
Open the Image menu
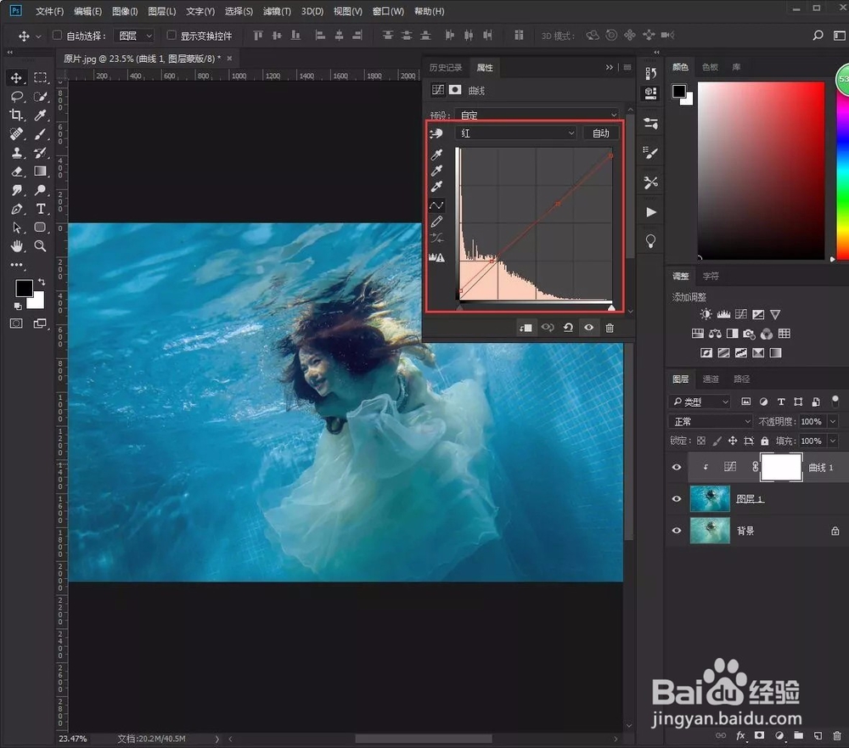125,11
